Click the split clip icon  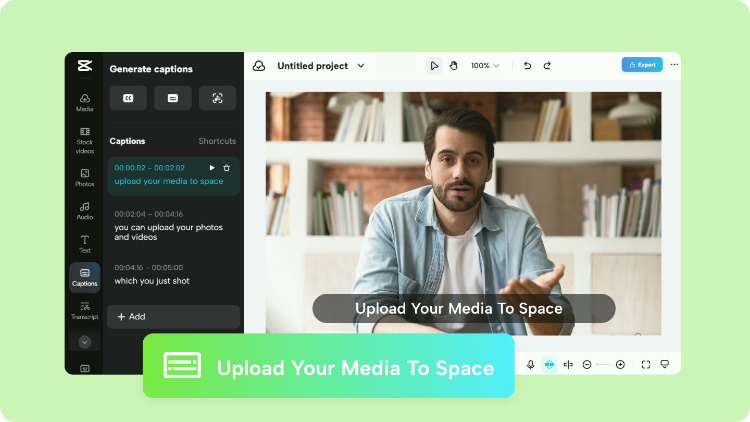point(568,365)
